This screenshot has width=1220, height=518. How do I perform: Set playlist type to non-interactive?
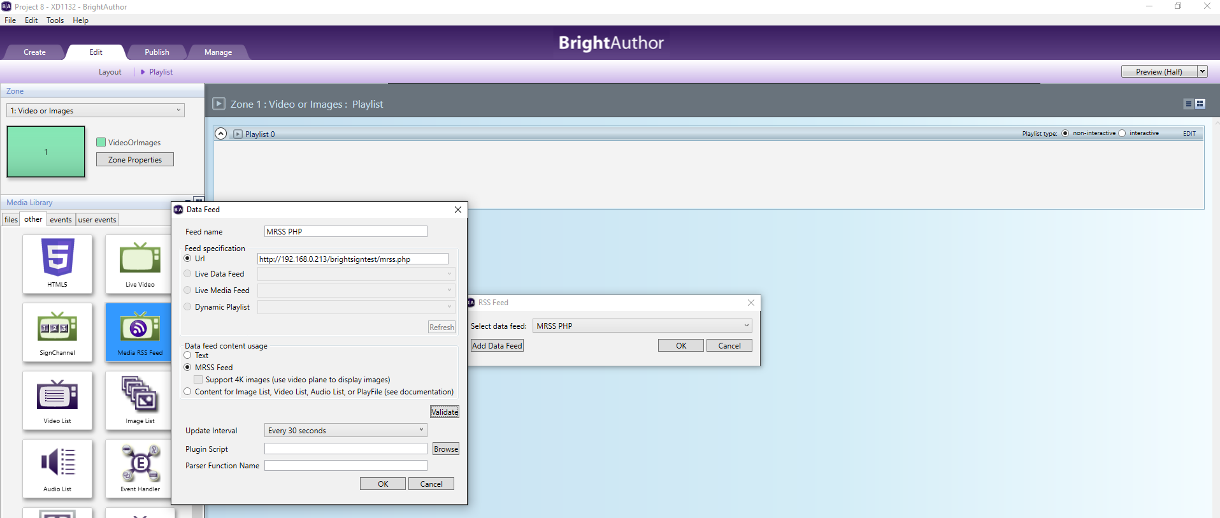tap(1065, 133)
